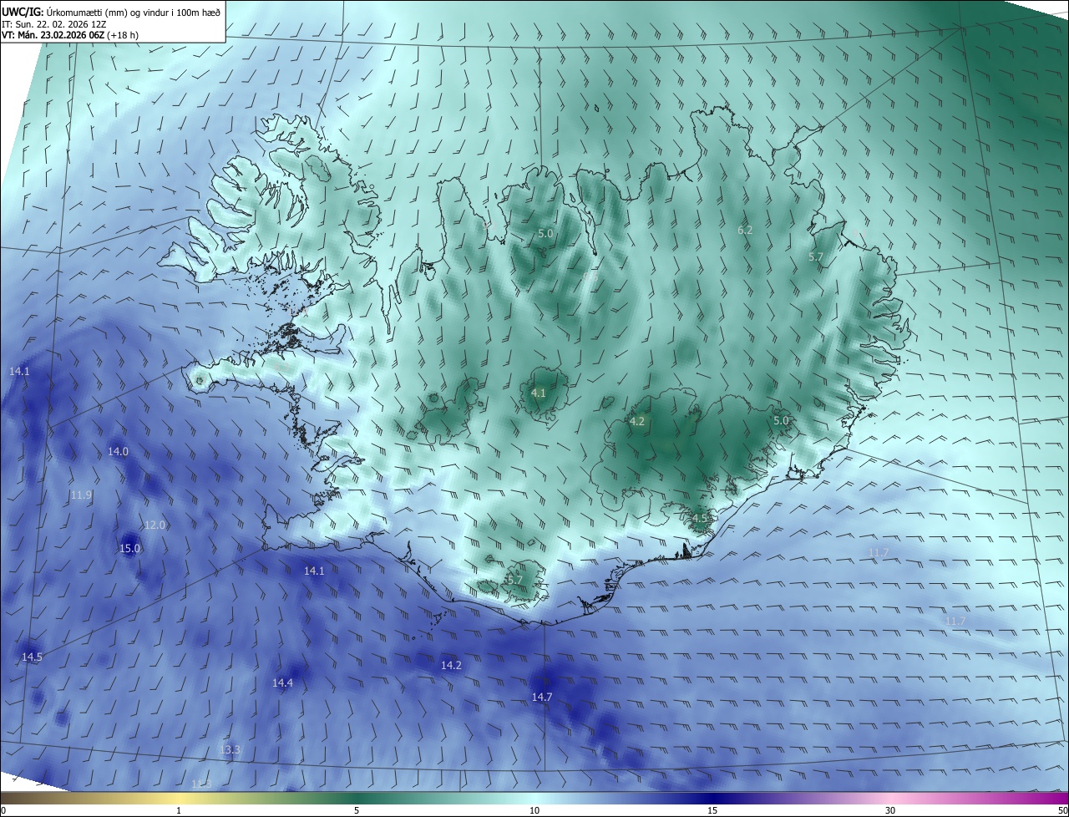Click the 4.2 value label
Screen dimensions: 1069x817
tap(637, 422)
